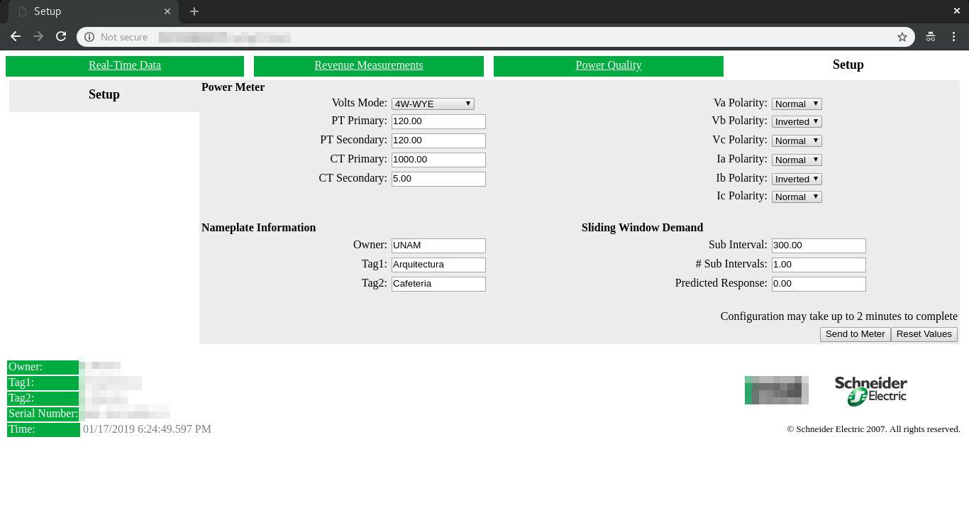Screen dimensions: 969x525
Task: Reload the page with refresh icon
Action: 61,36
